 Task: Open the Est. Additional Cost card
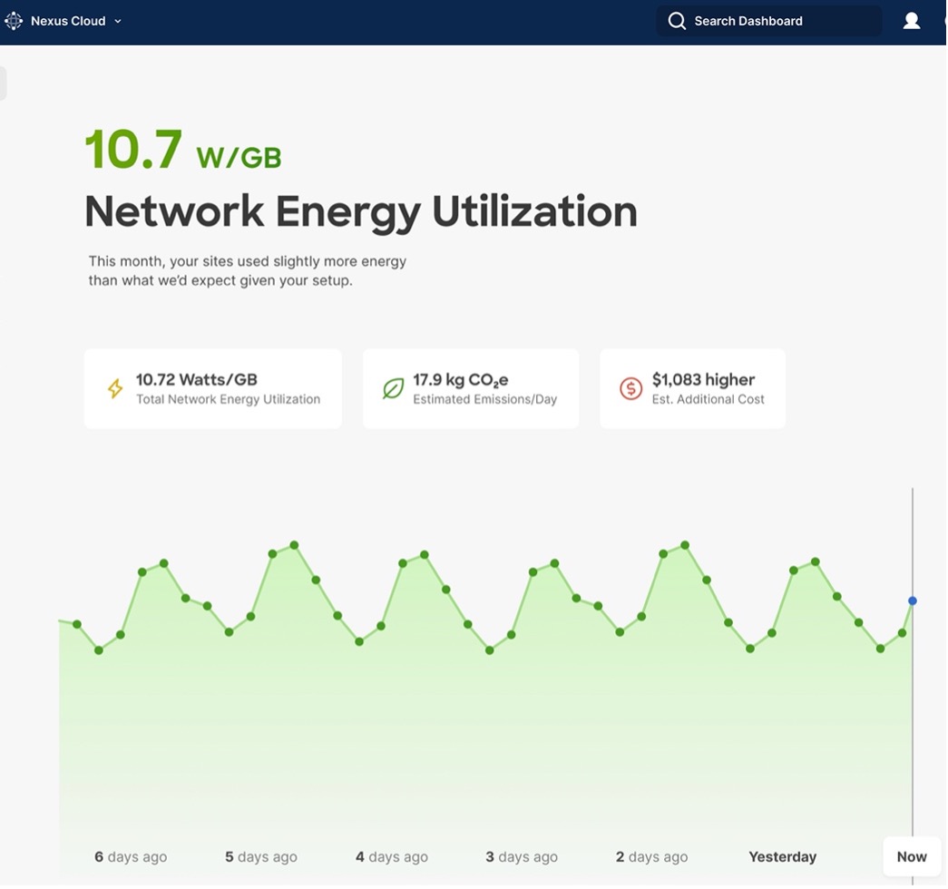pyautogui.click(x=692, y=389)
